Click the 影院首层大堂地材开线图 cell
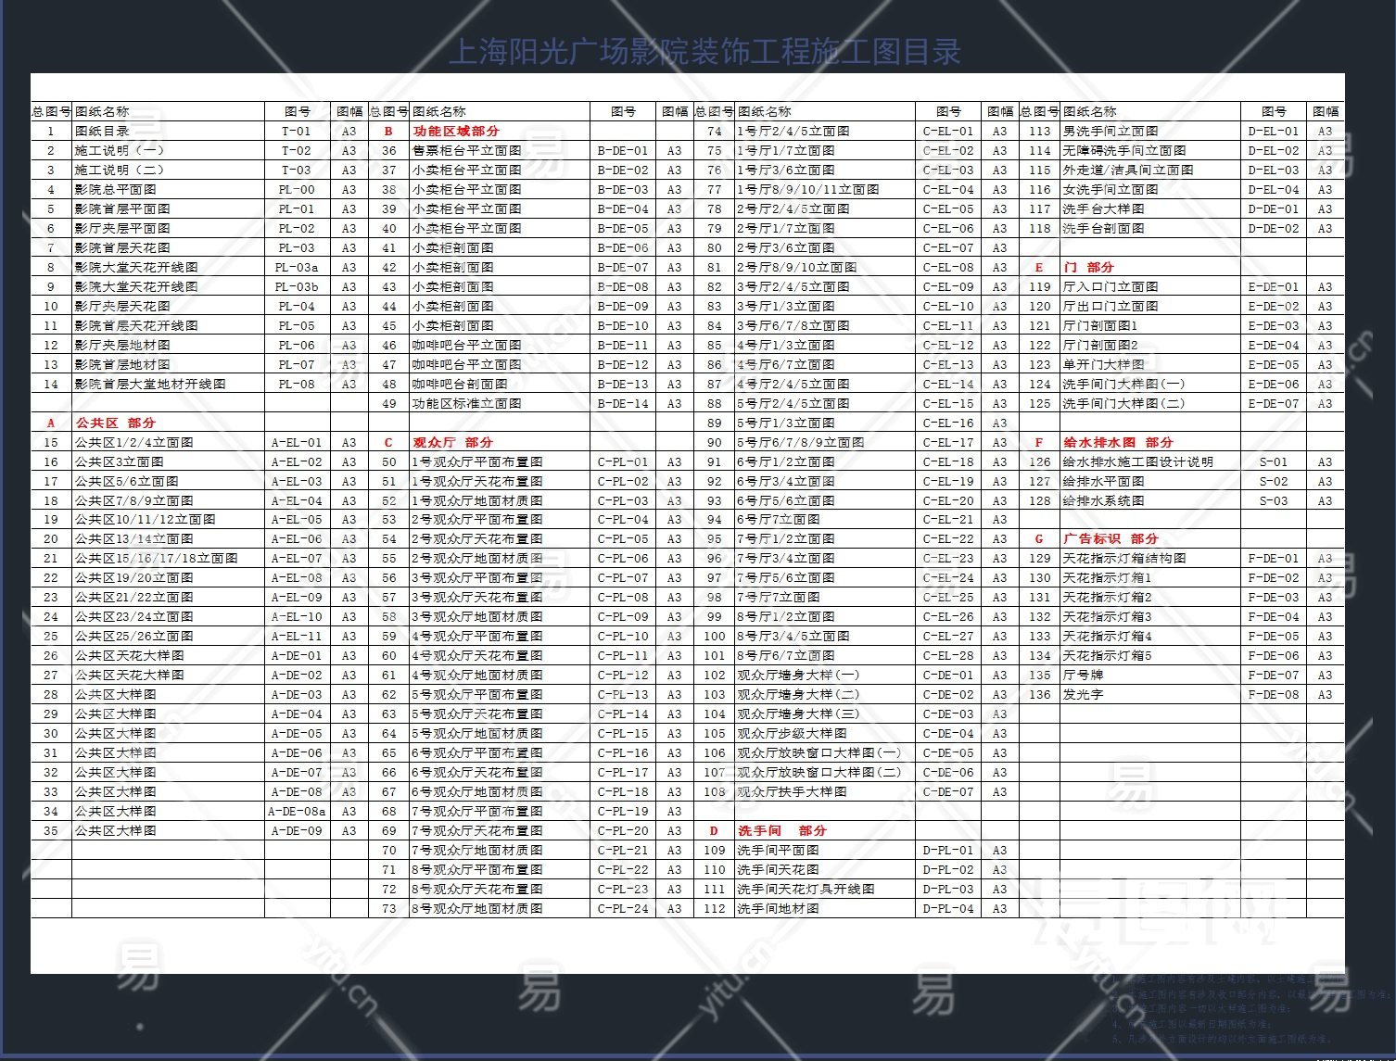1396x1061 pixels. pos(150,385)
